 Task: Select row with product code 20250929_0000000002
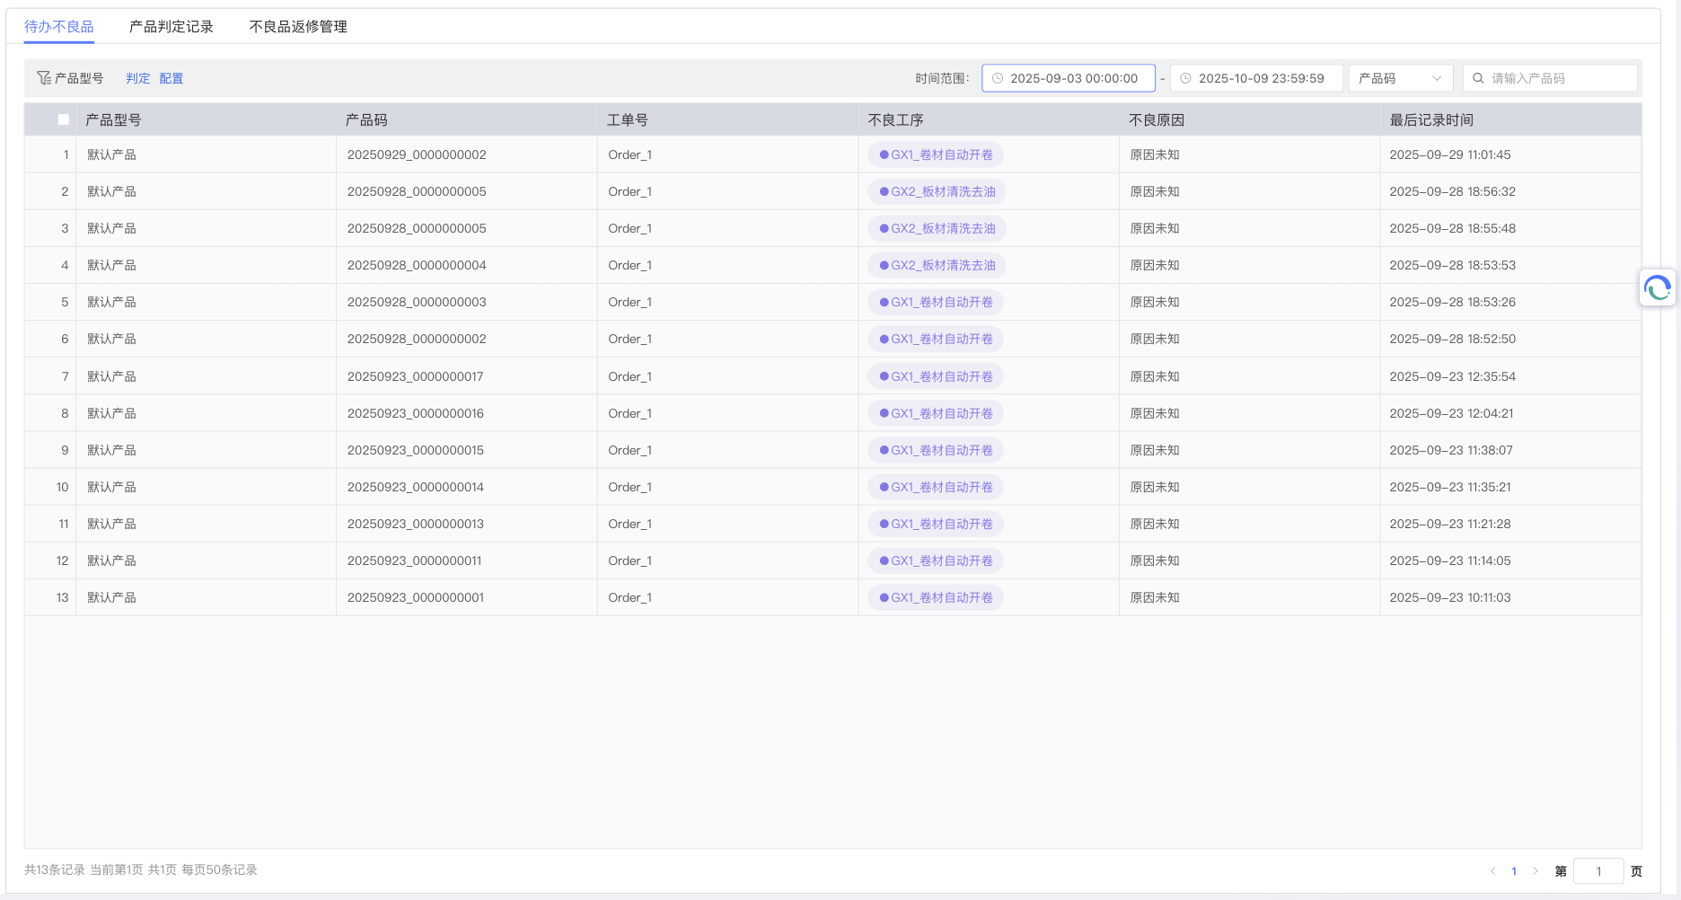click(x=417, y=154)
